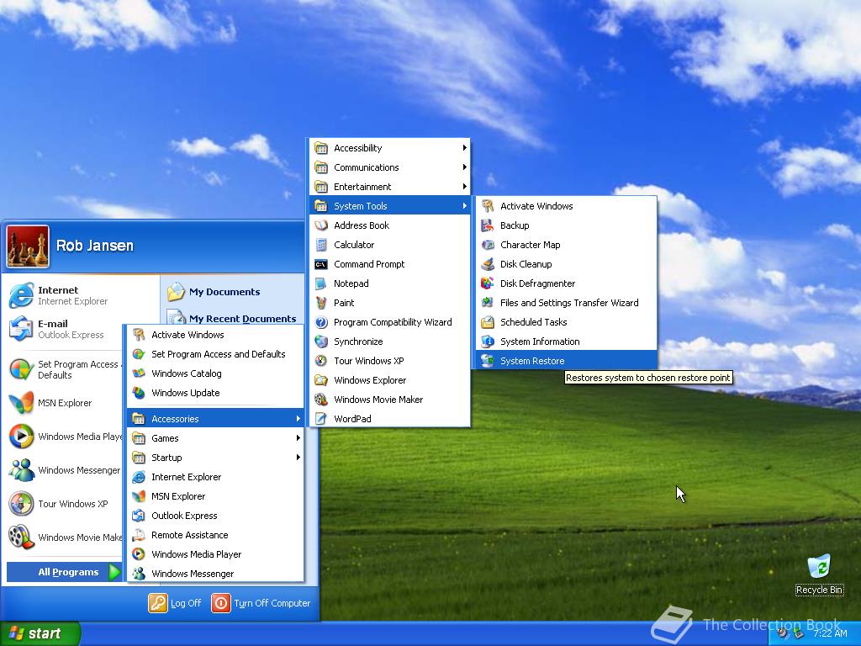Expand the Entertainment submenu

390,187
